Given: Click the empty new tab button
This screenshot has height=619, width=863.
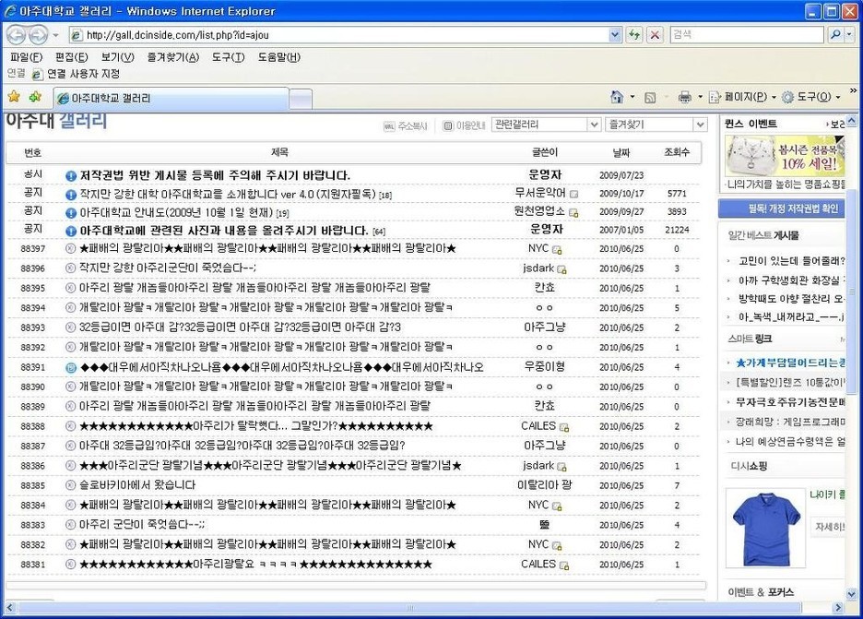Looking at the screenshot, I should tap(301, 99).
